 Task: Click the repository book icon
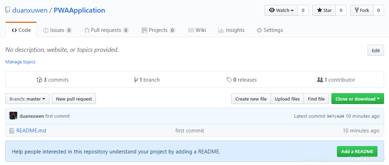(8, 10)
